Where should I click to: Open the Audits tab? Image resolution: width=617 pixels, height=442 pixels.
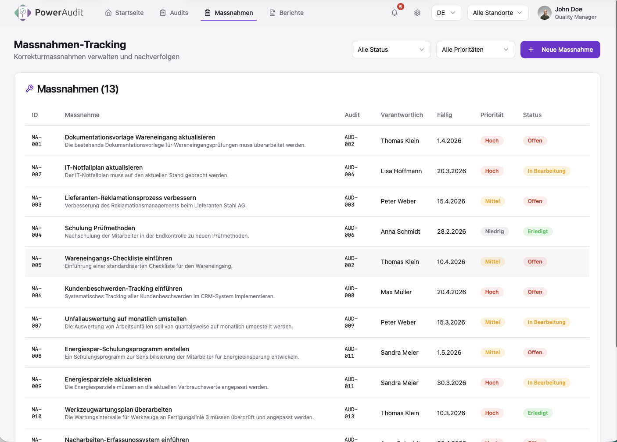click(174, 13)
